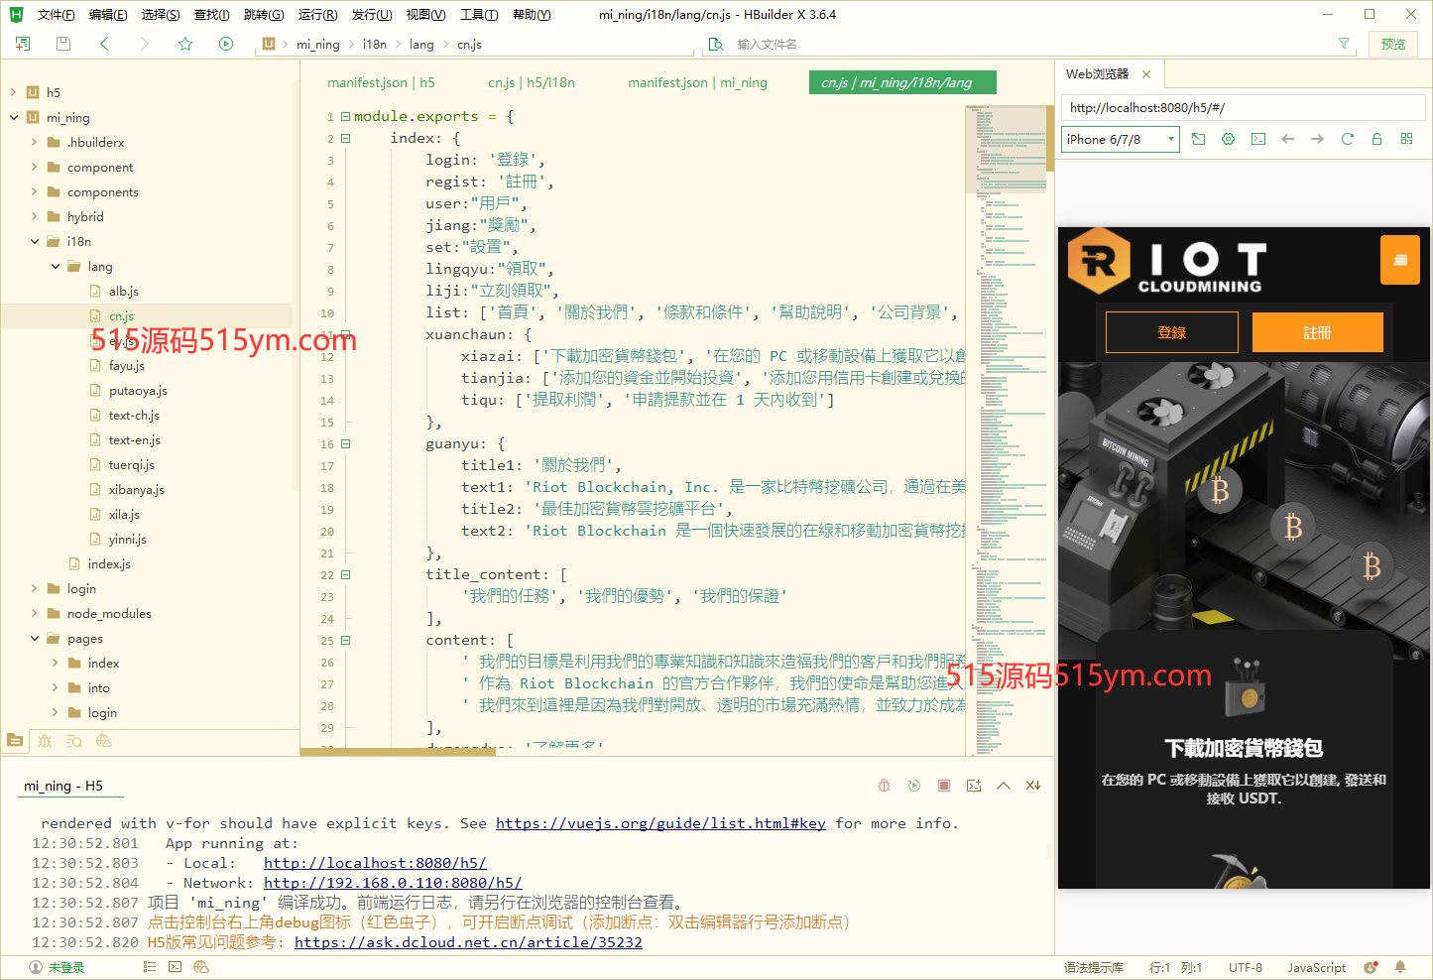Open browser preview settings gear
The image size is (1433, 980).
[1228, 139]
